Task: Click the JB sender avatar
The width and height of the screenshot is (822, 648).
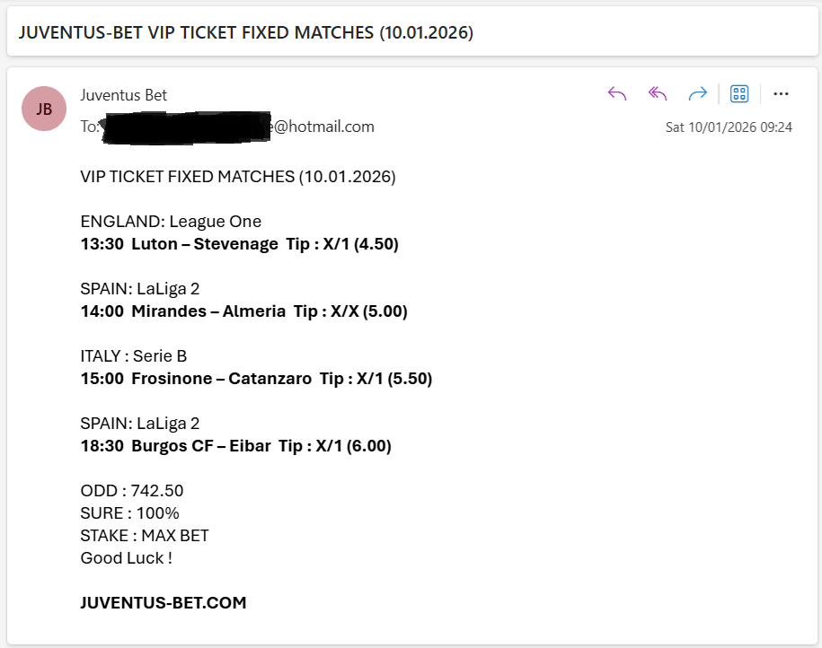Action: [x=44, y=108]
